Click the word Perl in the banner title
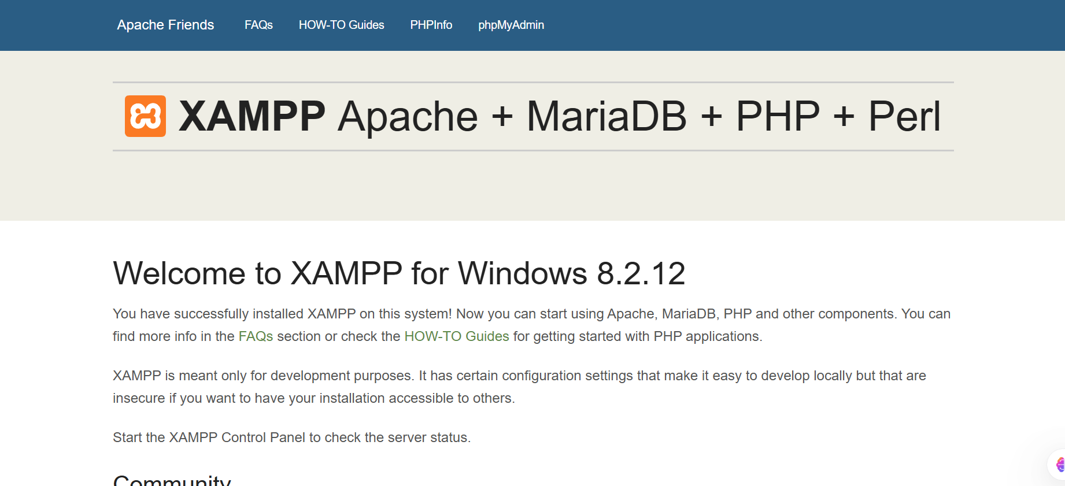1065x486 pixels. 905,116
